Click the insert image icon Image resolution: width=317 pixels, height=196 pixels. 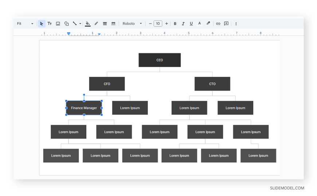[58, 24]
